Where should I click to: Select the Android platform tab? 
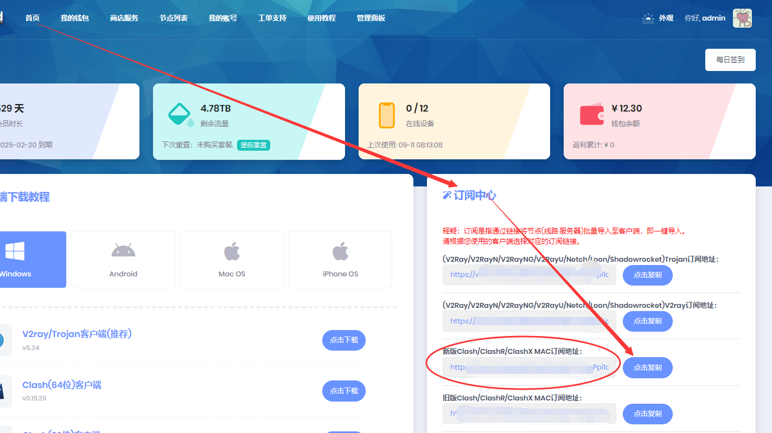[x=123, y=260]
